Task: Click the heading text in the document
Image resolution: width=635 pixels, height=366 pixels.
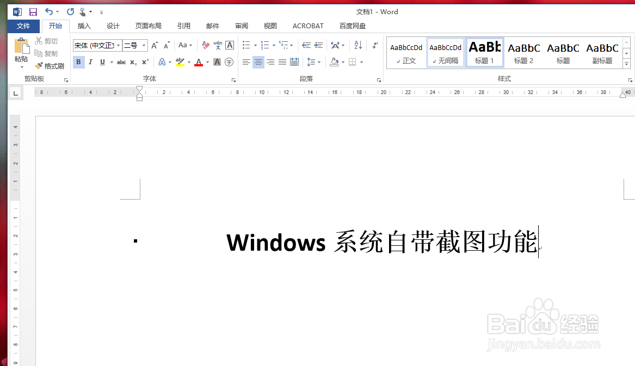Action: pyautogui.click(x=382, y=243)
